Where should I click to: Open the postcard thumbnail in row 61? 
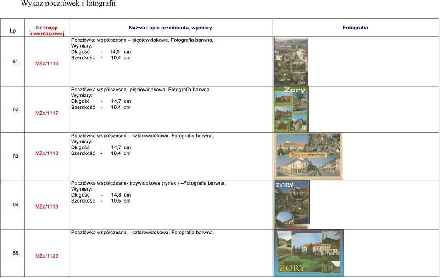point(291,61)
